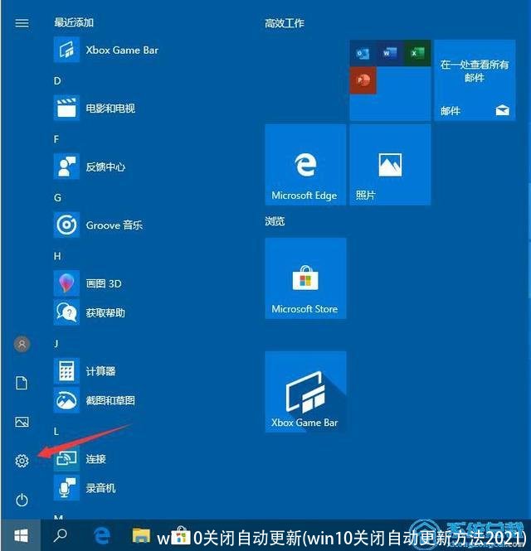Open the Excel tile in Office folder
531x551 pixels.
coord(417,53)
